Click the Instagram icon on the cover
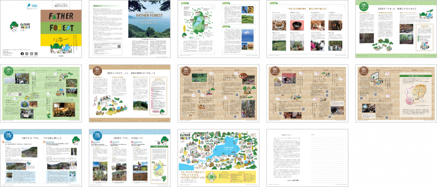The image size is (437, 187). pos(32,54)
